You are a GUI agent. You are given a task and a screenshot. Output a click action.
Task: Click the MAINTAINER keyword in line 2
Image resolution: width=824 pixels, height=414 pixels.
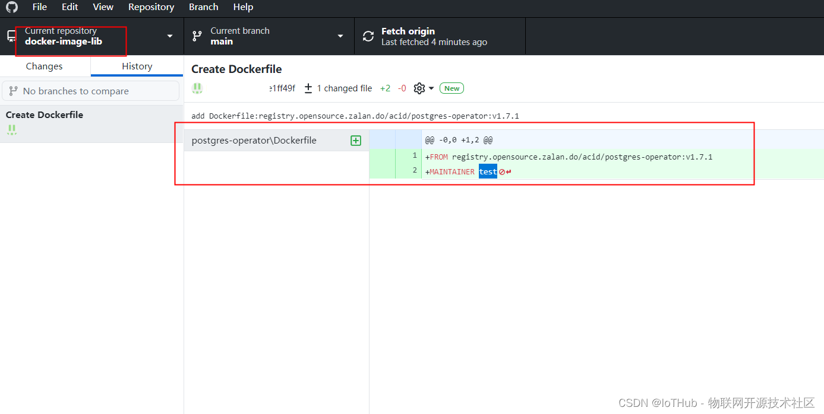point(452,172)
